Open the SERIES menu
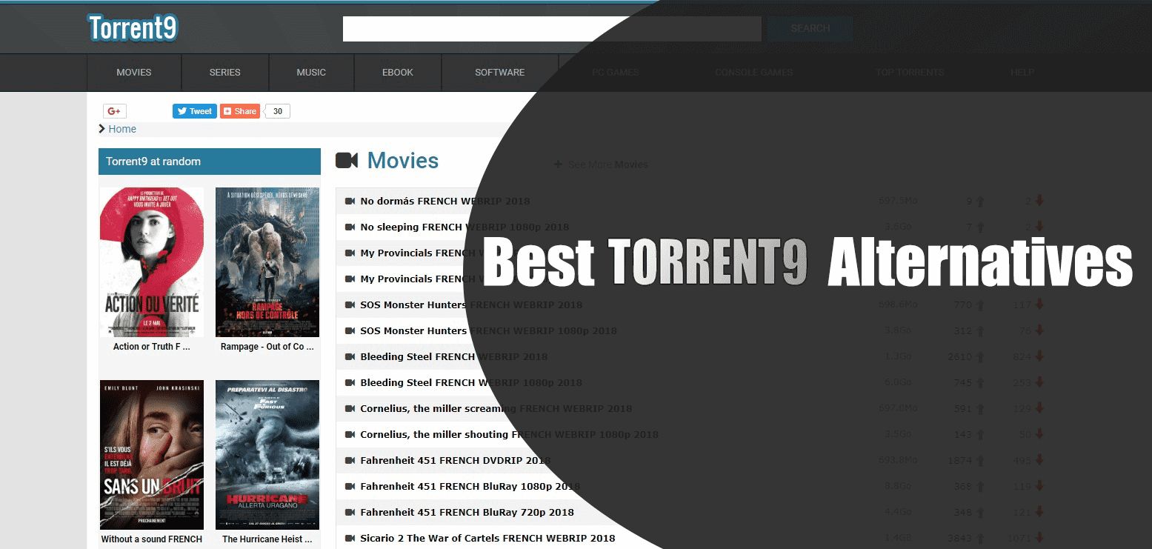This screenshot has height=549, width=1152. tap(225, 73)
